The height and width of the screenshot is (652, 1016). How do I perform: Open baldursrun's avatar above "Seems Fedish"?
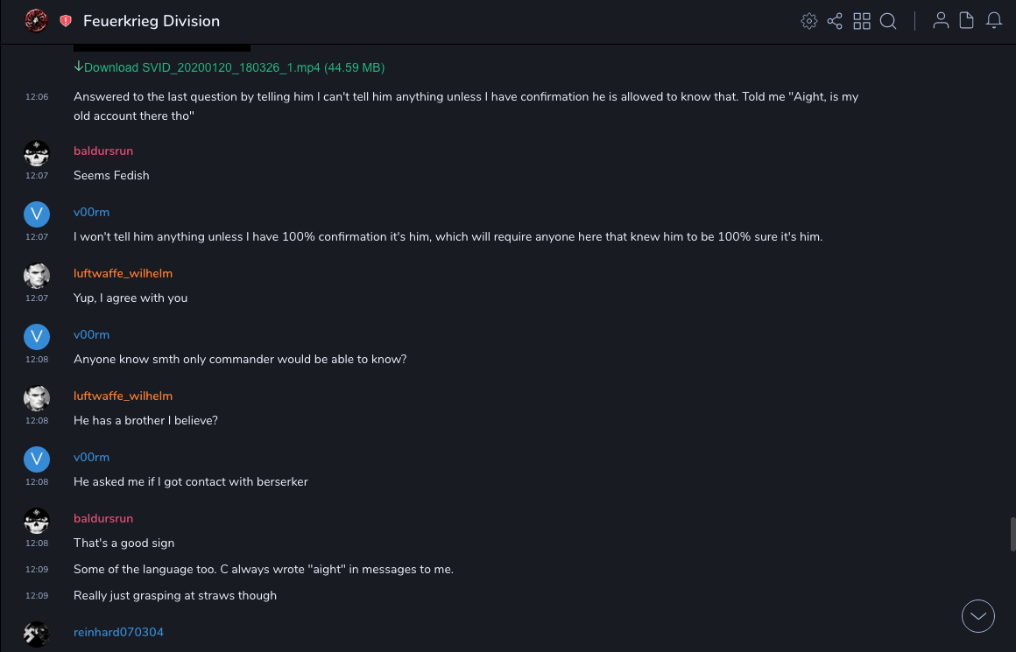pos(36,153)
